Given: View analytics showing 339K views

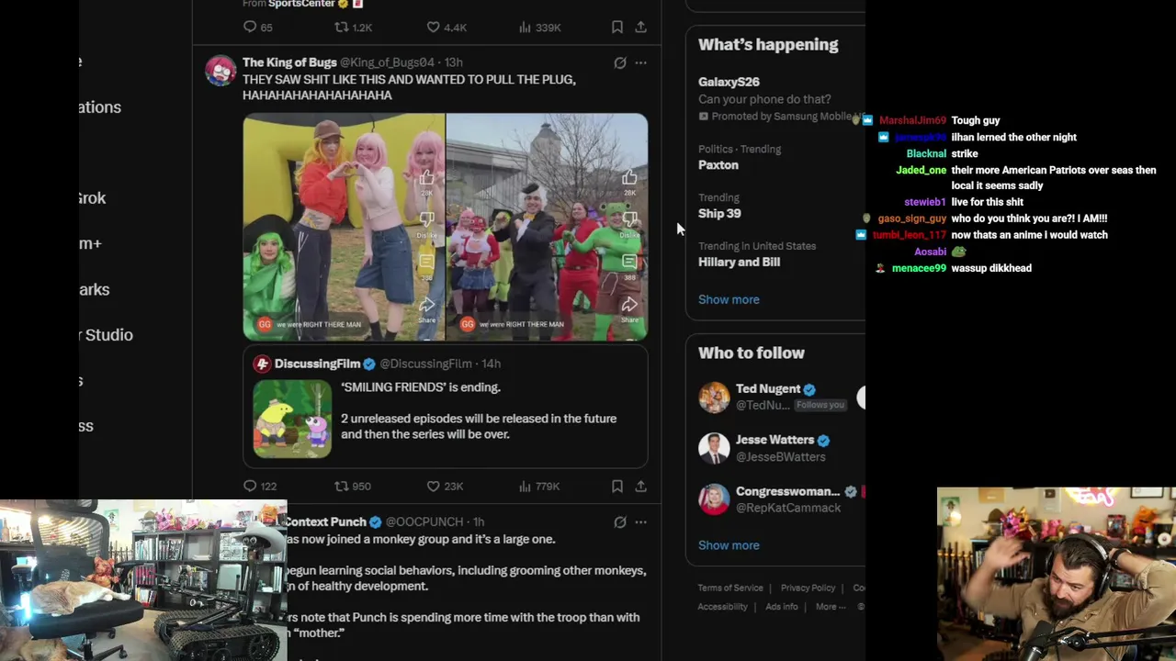Looking at the screenshot, I should (x=539, y=28).
